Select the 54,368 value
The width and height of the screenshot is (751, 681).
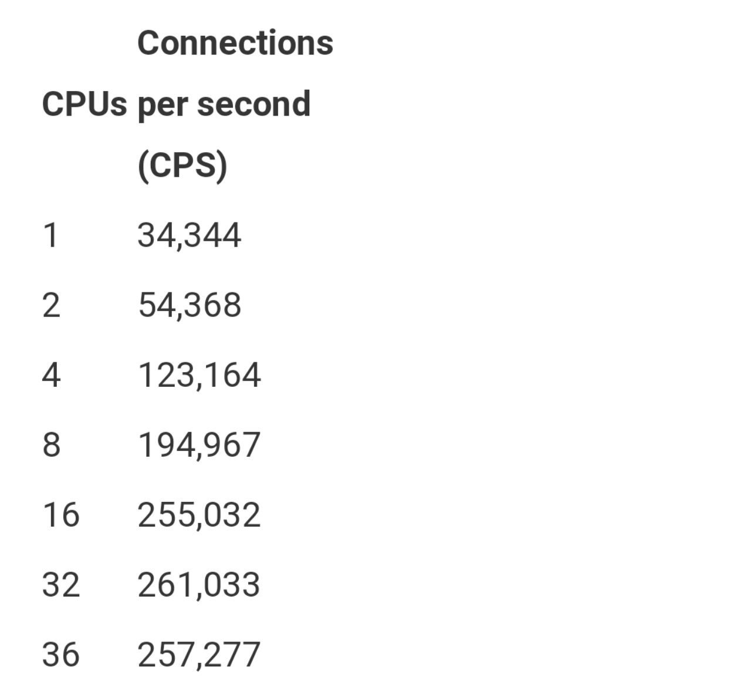[x=190, y=305]
